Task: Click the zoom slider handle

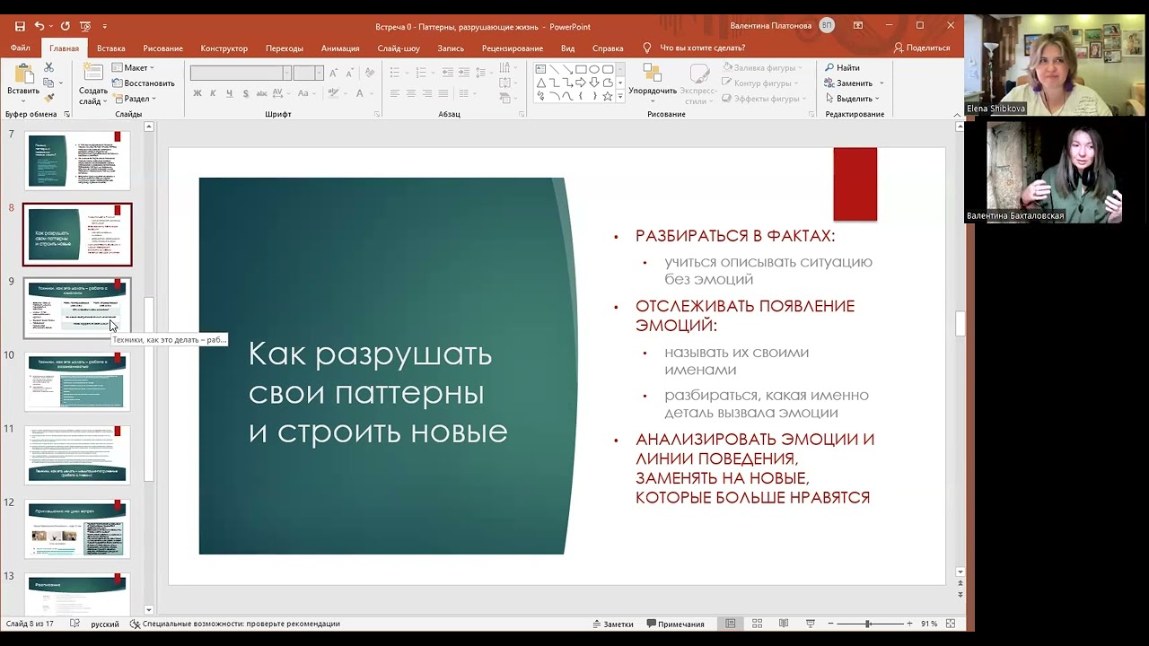Action: 867,624
